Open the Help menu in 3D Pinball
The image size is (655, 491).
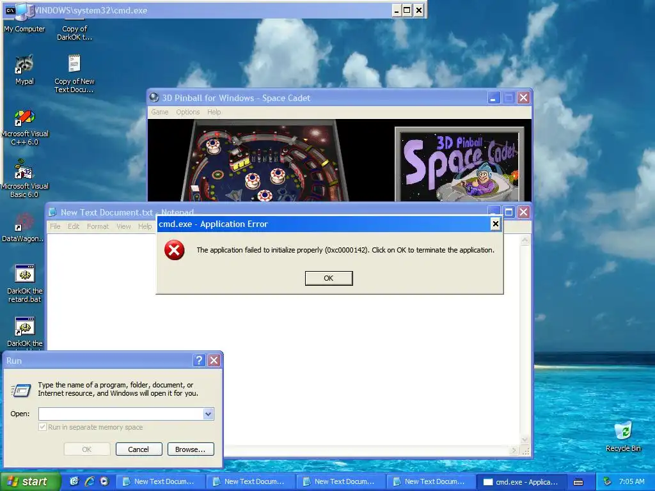[x=214, y=112]
